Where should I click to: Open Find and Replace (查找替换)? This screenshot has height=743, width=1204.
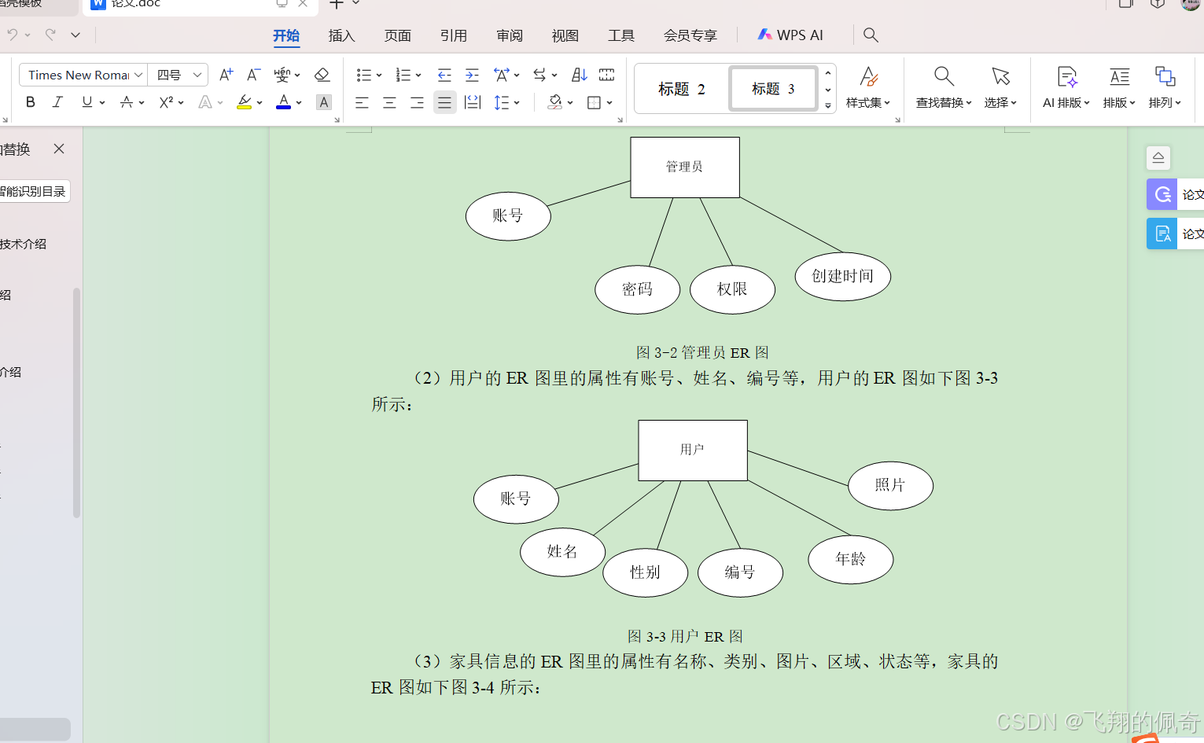(x=944, y=87)
